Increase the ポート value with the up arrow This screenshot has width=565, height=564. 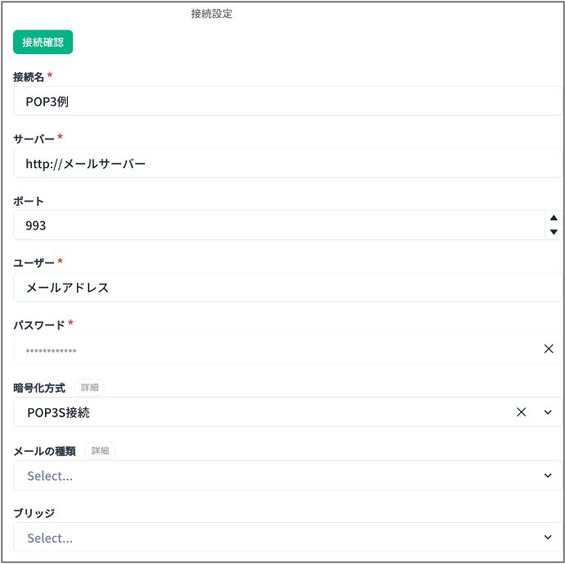pos(554,218)
